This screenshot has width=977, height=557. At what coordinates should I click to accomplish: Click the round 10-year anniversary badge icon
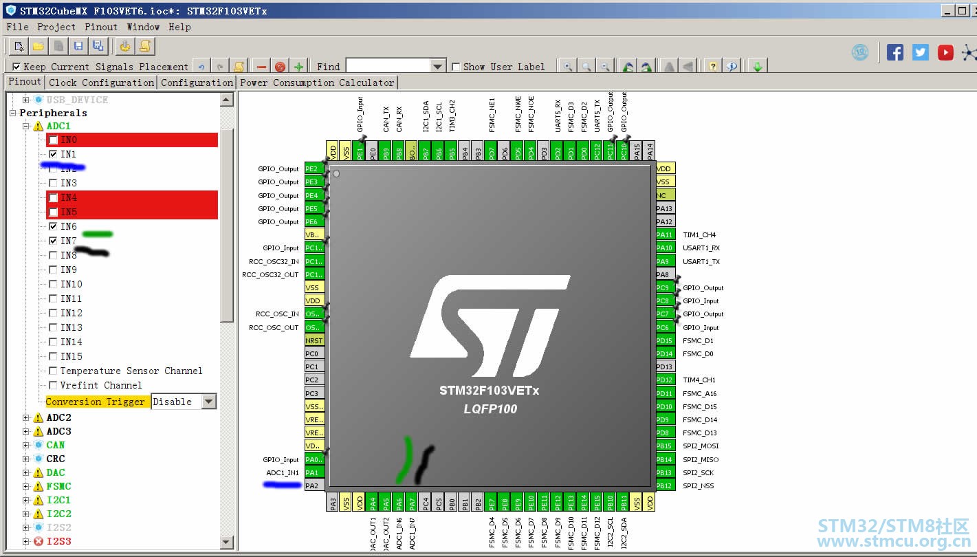860,52
